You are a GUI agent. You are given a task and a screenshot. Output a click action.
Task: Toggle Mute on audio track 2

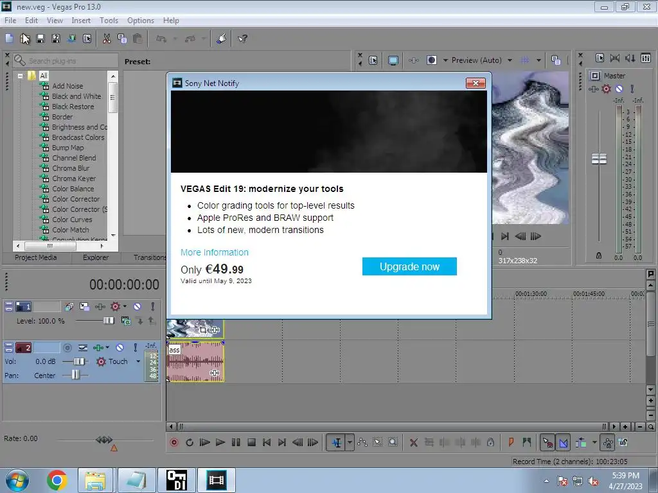click(x=120, y=347)
